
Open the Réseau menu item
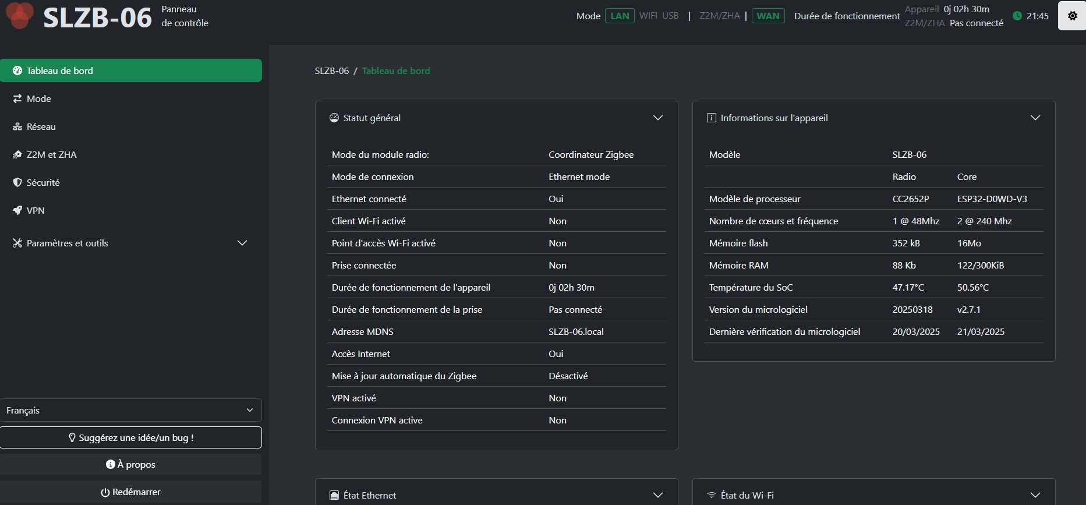[41, 126]
